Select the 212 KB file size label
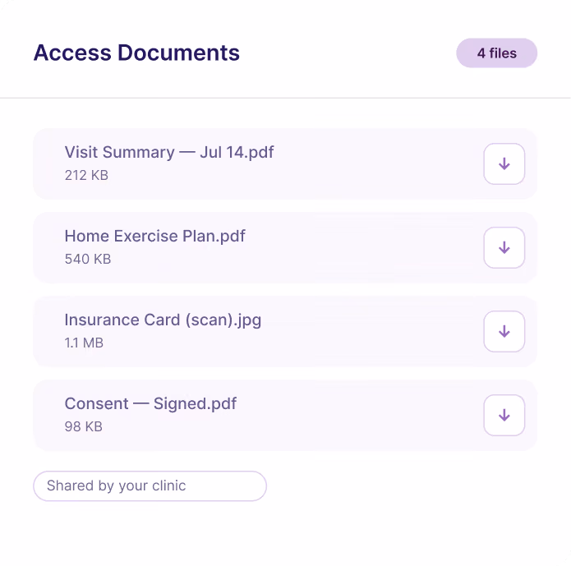Image resolution: width=571 pixels, height=566 pixels. coord(86,175)
